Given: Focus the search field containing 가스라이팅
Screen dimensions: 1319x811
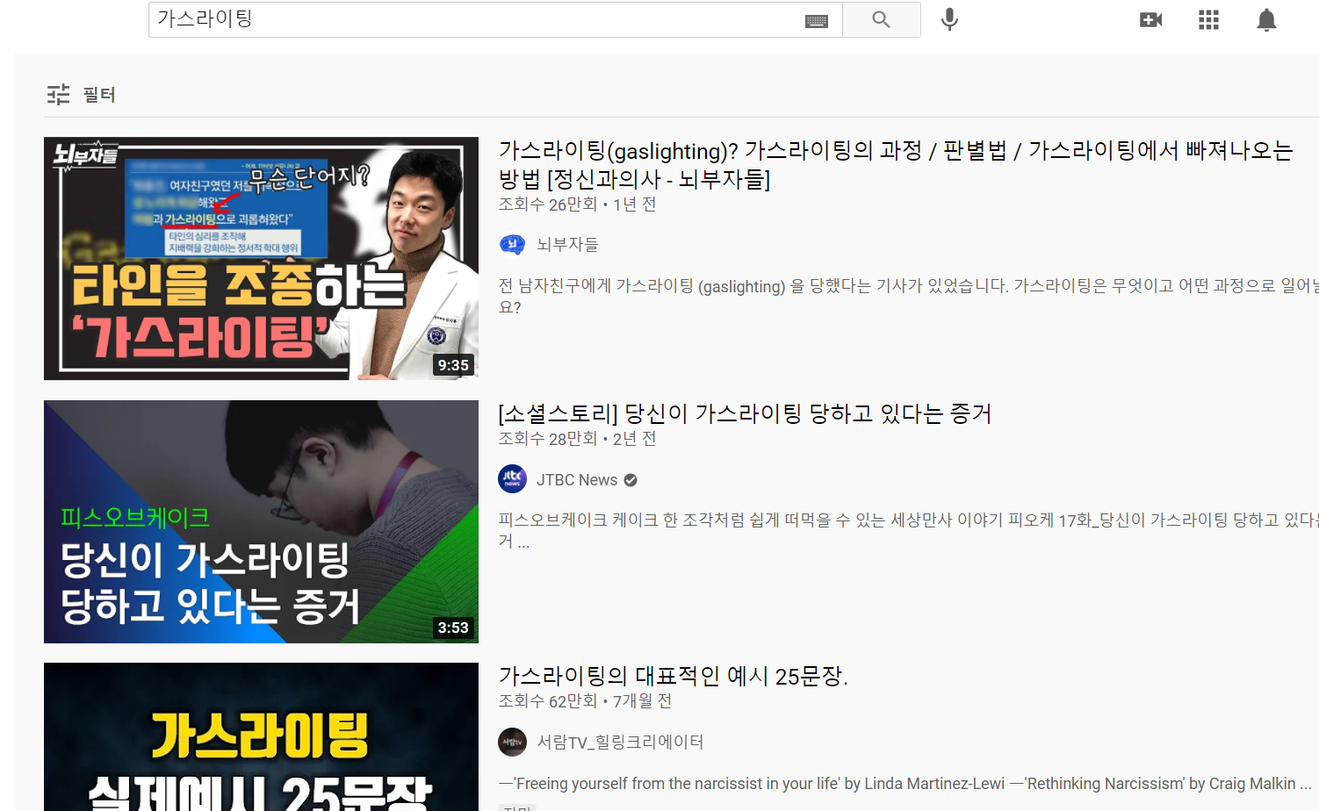Looking at the screenshot, I should click(495, 19).
